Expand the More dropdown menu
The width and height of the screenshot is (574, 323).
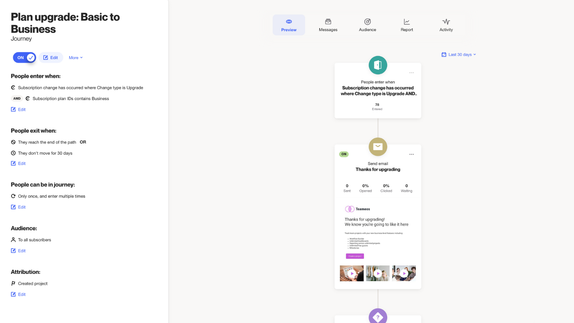[76, 58]
